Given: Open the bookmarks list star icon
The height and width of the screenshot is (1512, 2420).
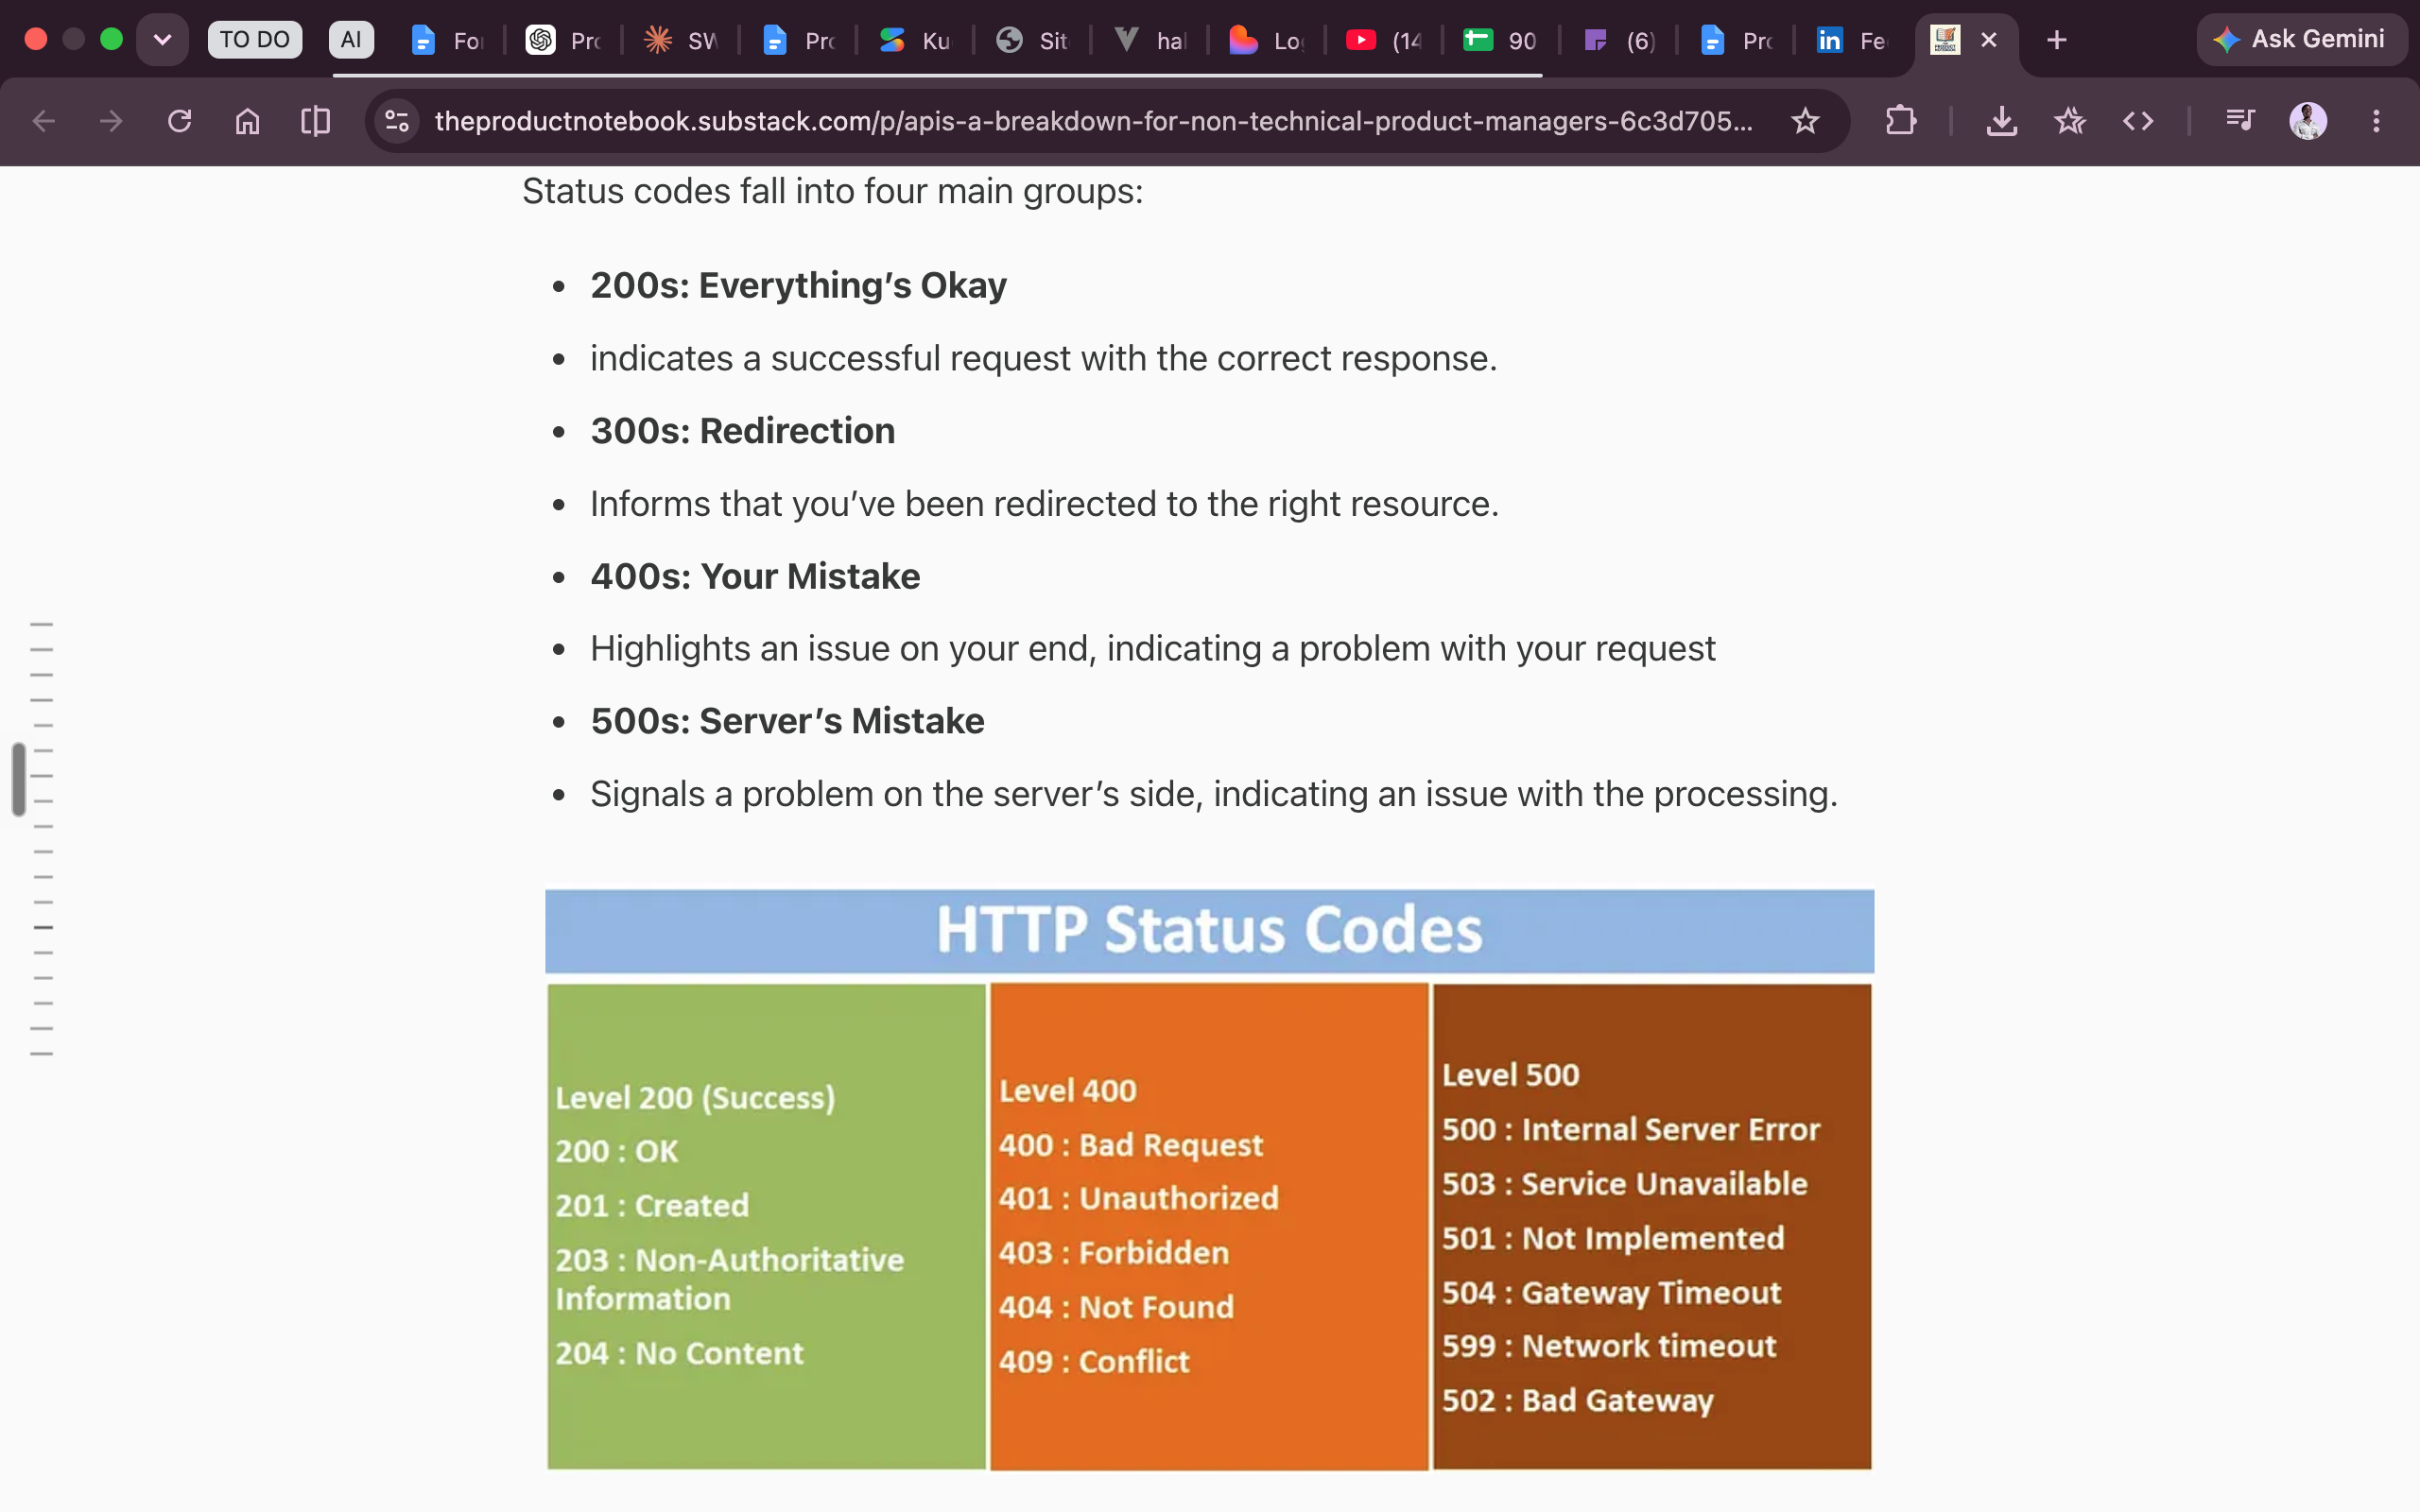Looking at the screenshot, I should pyautogui.click(x=2069, y=121).
